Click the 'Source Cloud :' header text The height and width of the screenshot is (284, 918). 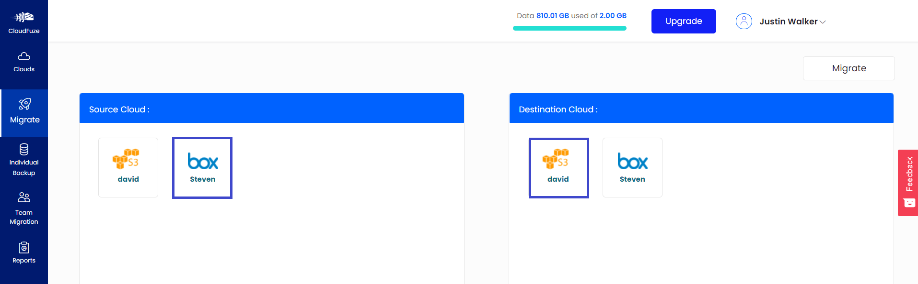click(x=119, y=109)
